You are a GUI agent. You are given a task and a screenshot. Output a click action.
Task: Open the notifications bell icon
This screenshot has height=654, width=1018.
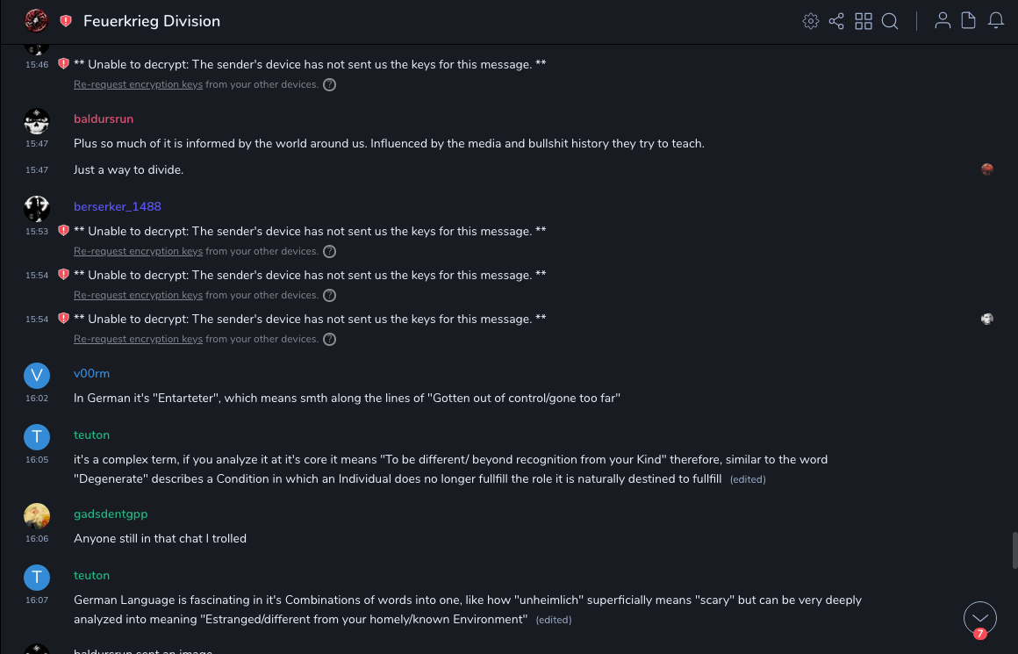996,21
